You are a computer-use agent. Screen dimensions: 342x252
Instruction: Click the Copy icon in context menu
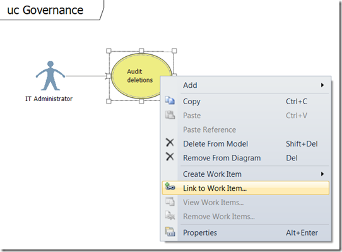tap(170, 100)
